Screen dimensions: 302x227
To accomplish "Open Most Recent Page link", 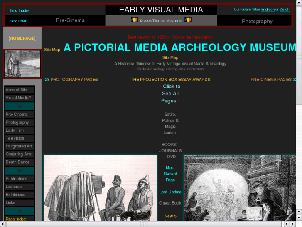I will pos(170,174).
